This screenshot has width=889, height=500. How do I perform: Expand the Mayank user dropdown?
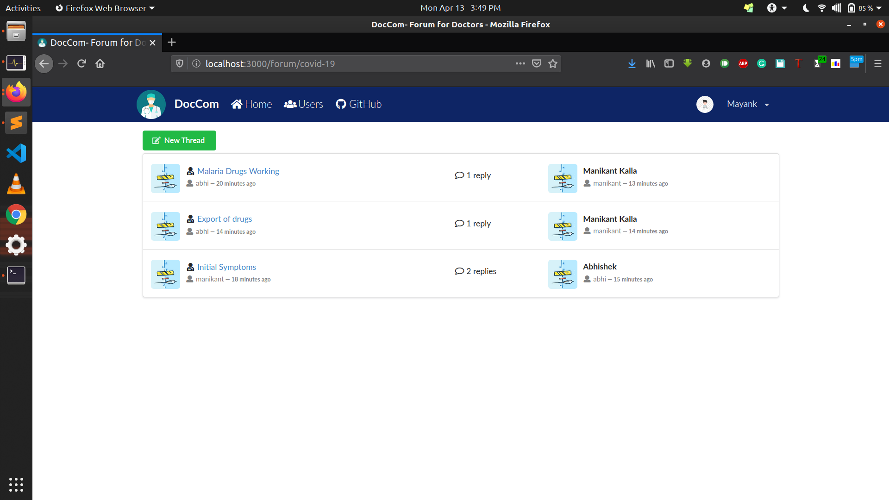tap(748, 104)
